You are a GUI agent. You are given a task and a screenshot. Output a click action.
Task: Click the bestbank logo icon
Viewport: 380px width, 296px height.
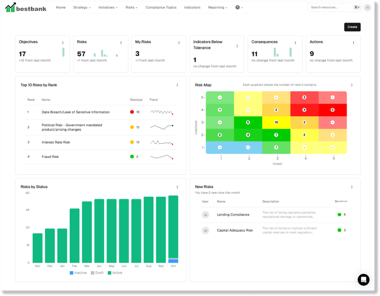(11, 8)
